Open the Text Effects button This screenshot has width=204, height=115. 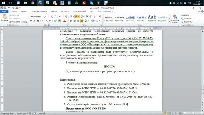tap(55, 21)
